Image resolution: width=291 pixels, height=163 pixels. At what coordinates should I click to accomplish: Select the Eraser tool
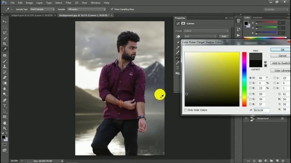pos(5,77)
